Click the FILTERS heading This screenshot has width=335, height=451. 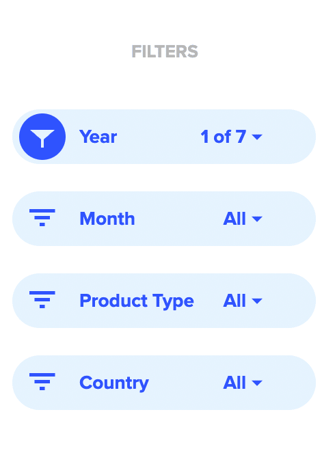(x=165, y=52)
